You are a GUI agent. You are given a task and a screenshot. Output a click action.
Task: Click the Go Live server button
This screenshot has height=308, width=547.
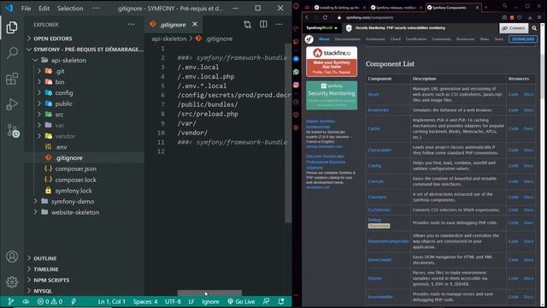click(241, 302)
